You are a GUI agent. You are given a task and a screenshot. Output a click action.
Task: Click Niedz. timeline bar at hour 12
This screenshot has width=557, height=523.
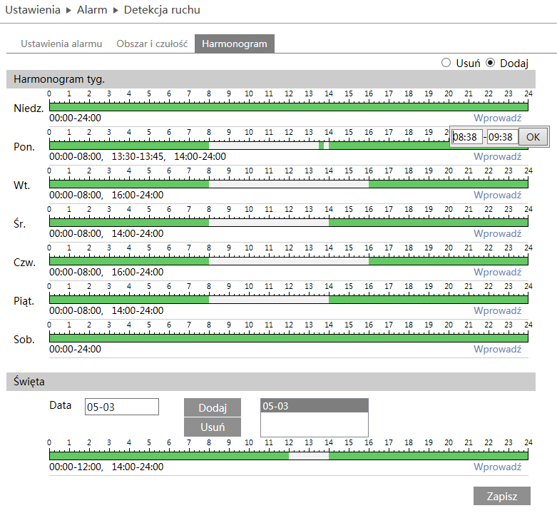[x=289, y=107]
